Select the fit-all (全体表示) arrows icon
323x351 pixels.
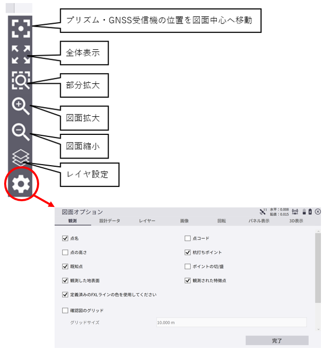(21, 55)
